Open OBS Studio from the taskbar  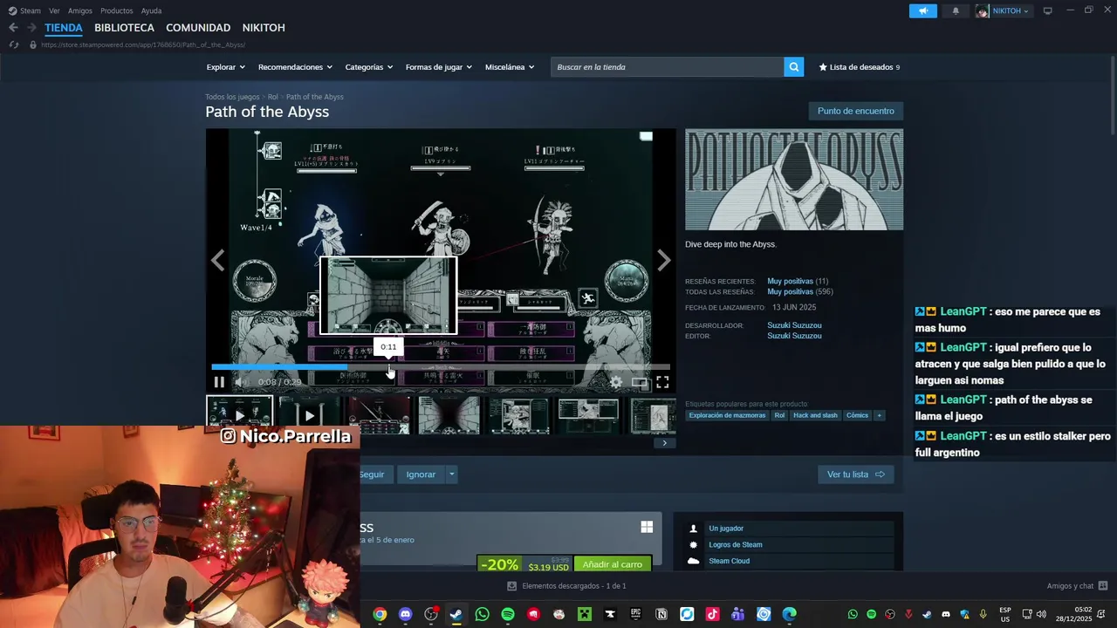(431, 614)
